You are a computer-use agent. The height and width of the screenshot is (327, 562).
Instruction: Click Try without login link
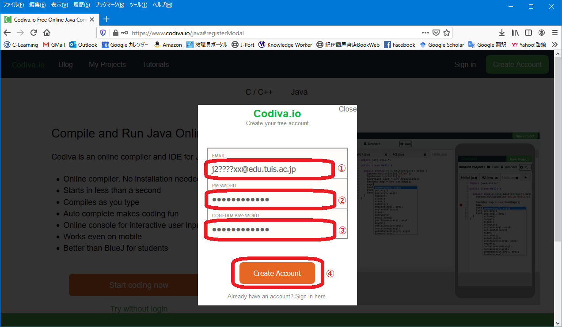[x=139, y=309]
